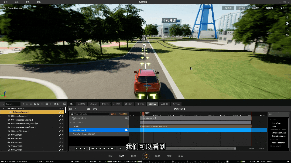This screenshot has width=291, height=163.
Task: Click the stop button in playback controls
Action: [x=104, y=148]
